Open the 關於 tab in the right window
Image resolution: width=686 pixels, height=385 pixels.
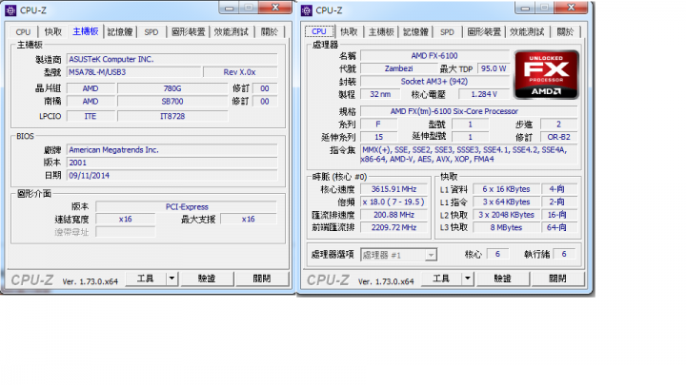[x=565, y=32]
